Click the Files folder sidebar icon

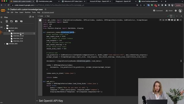(x=1, y=32)
